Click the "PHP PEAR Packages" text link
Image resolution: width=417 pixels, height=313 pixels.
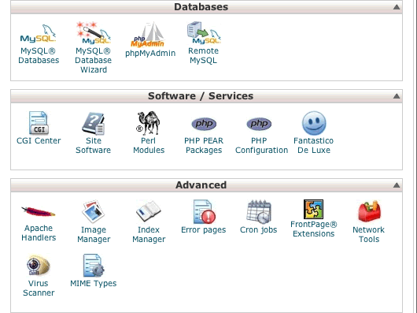click(204, 145)
